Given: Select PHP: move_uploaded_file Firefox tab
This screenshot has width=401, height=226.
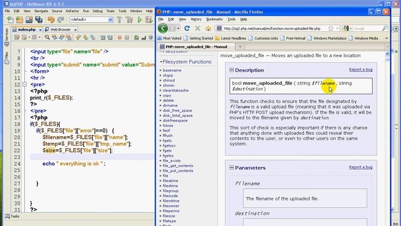Looking at the screenshot, I should tap(196, 46).
